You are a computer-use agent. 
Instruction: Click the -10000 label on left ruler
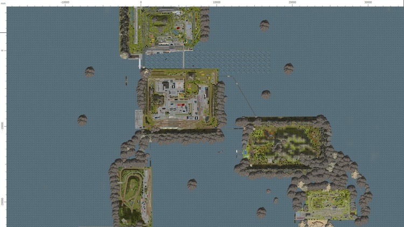pyautogui.click(x=2, y=126)
